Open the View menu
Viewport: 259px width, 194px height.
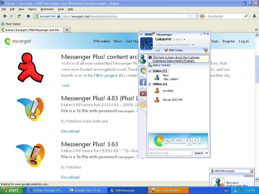point(21,9)
